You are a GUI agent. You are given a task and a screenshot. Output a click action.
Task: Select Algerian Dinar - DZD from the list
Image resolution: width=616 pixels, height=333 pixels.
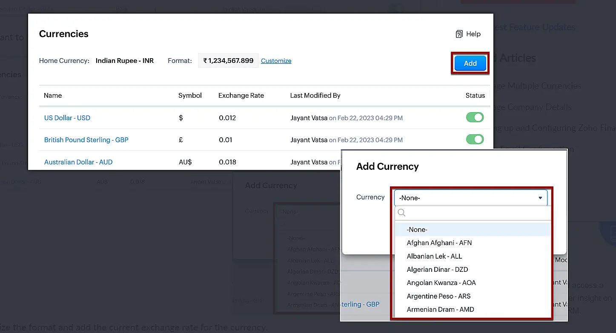point(437,269)
